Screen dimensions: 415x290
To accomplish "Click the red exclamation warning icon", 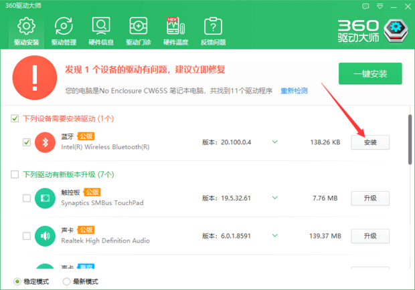I will [x=35, y=78].
